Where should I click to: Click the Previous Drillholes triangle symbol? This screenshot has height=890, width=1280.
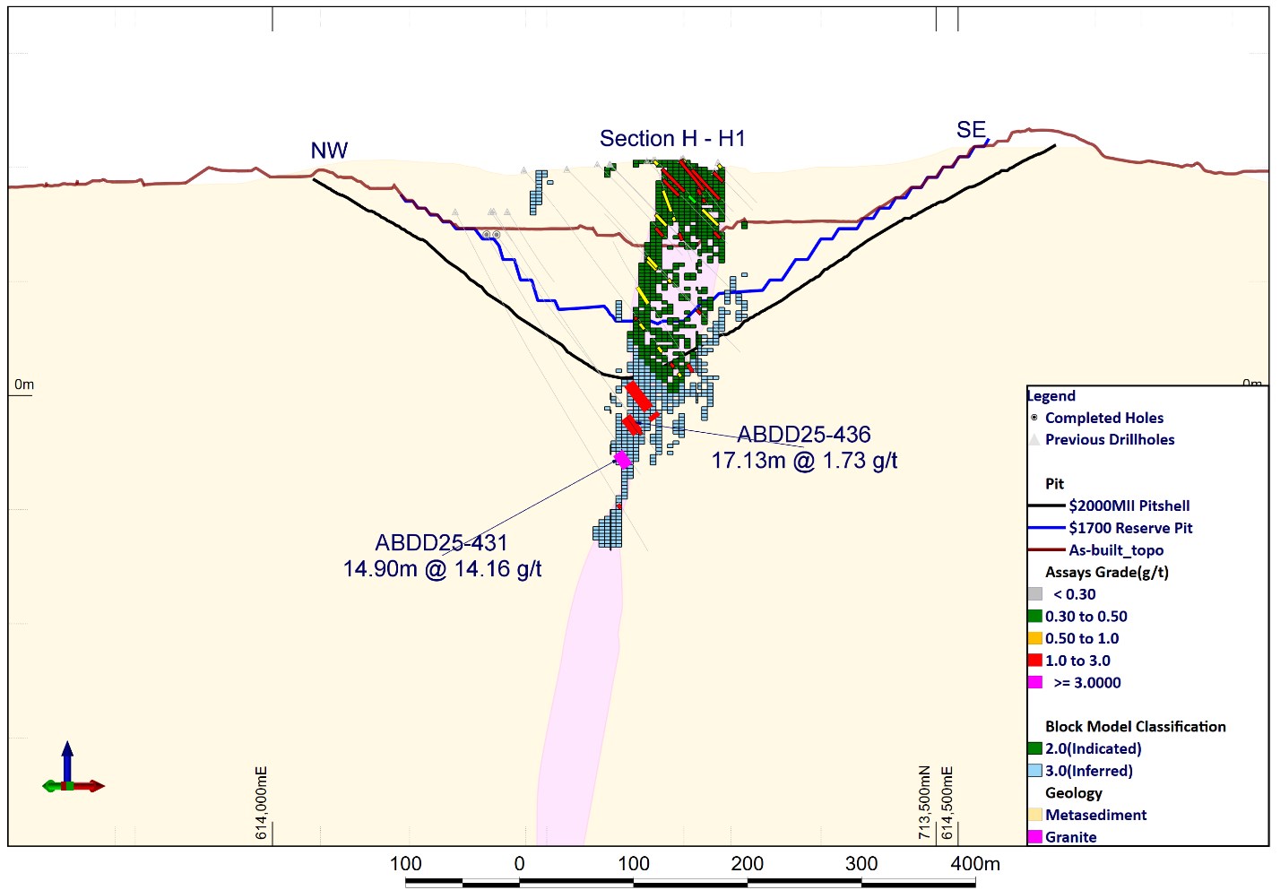[1034, 439]
